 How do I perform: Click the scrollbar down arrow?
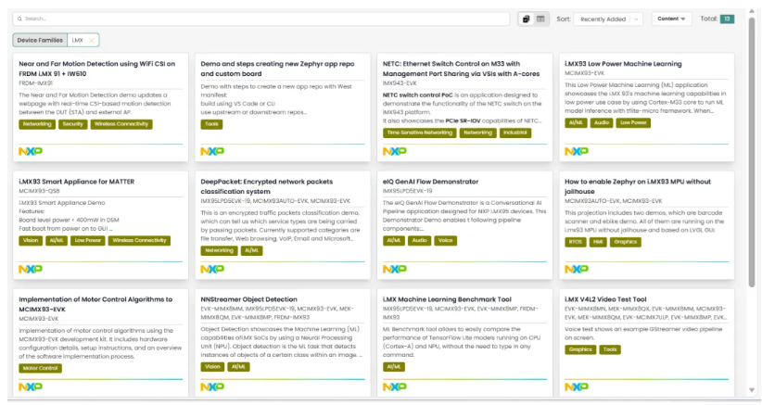753,390
